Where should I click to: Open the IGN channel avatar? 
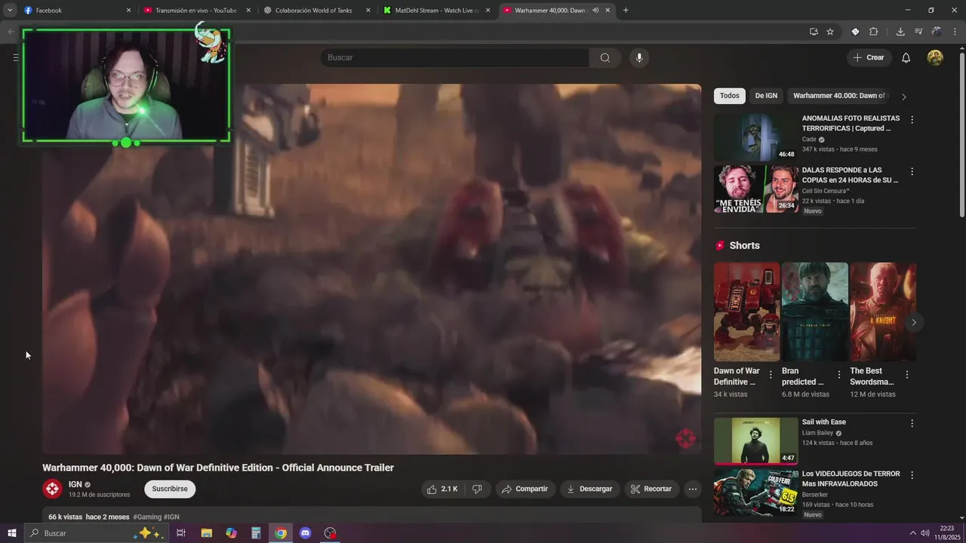[52, 489]
